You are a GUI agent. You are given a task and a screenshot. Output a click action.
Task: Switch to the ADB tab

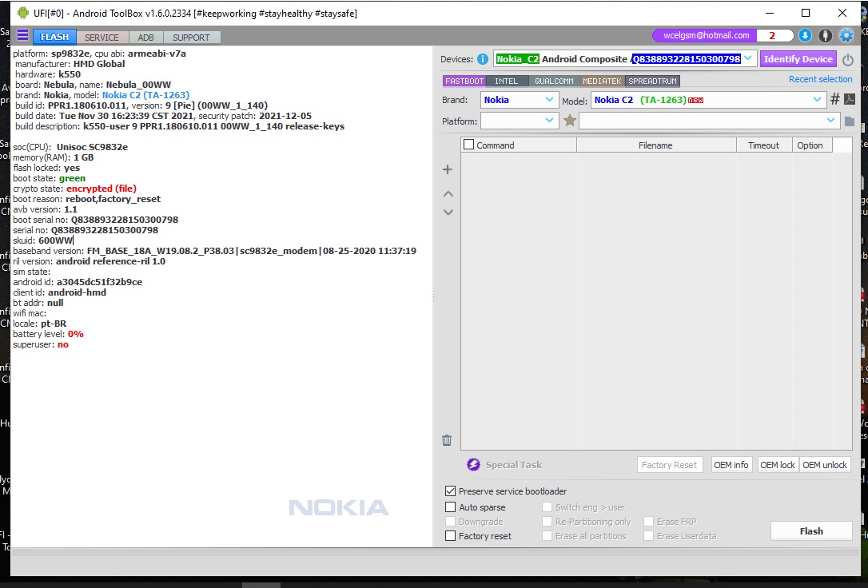[146, 37]
